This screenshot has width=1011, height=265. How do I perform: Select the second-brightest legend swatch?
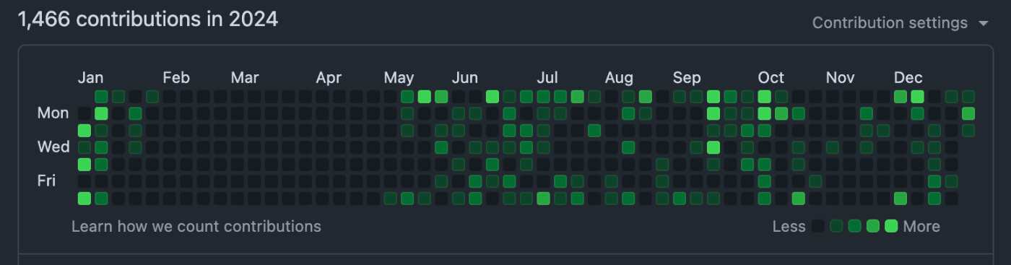873,226
